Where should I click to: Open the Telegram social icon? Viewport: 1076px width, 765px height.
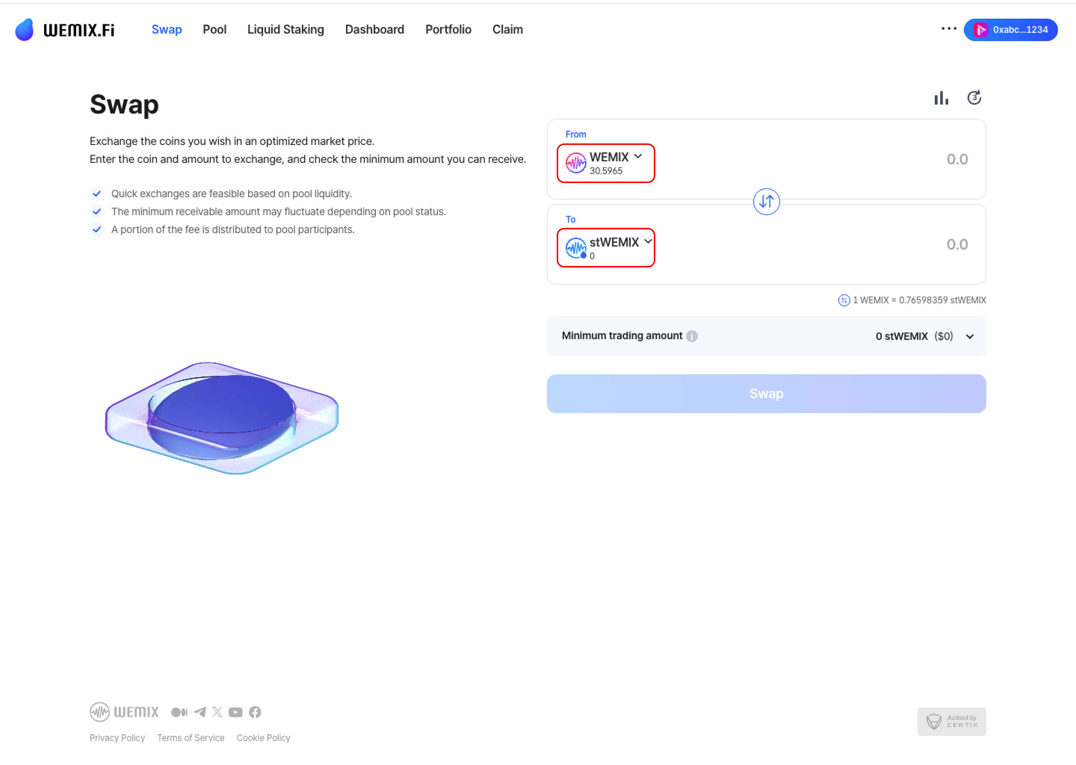(x=200, y=712)
